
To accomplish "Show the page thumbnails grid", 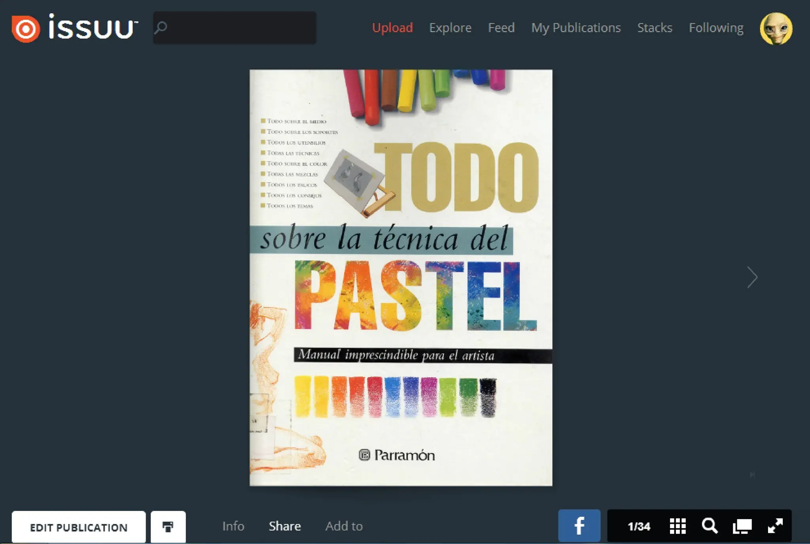I will (678, 526).
